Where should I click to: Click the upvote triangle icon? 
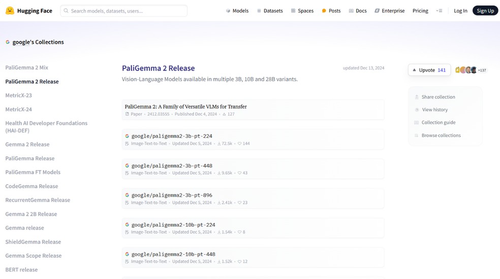(x=414, y=70)
